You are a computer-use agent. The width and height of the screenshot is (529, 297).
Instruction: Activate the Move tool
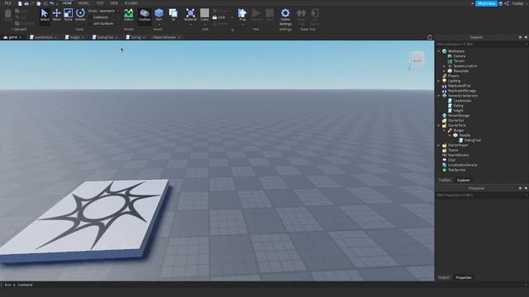click(x=56, y=15)
